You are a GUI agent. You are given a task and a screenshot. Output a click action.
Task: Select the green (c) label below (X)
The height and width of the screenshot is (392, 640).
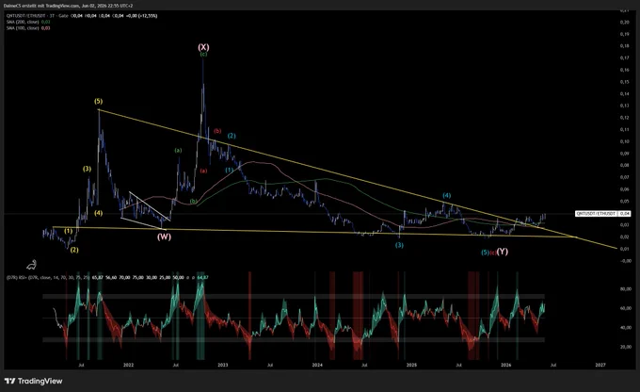[203, 54]
